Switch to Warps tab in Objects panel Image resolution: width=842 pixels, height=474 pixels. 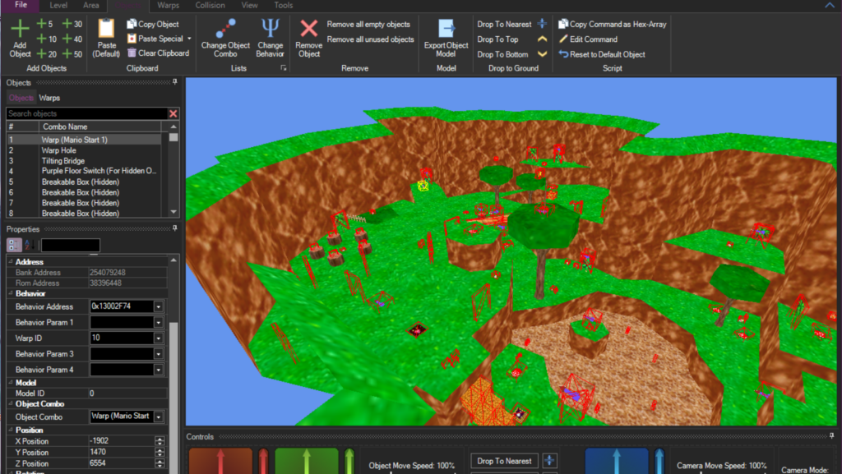[49, 98]
